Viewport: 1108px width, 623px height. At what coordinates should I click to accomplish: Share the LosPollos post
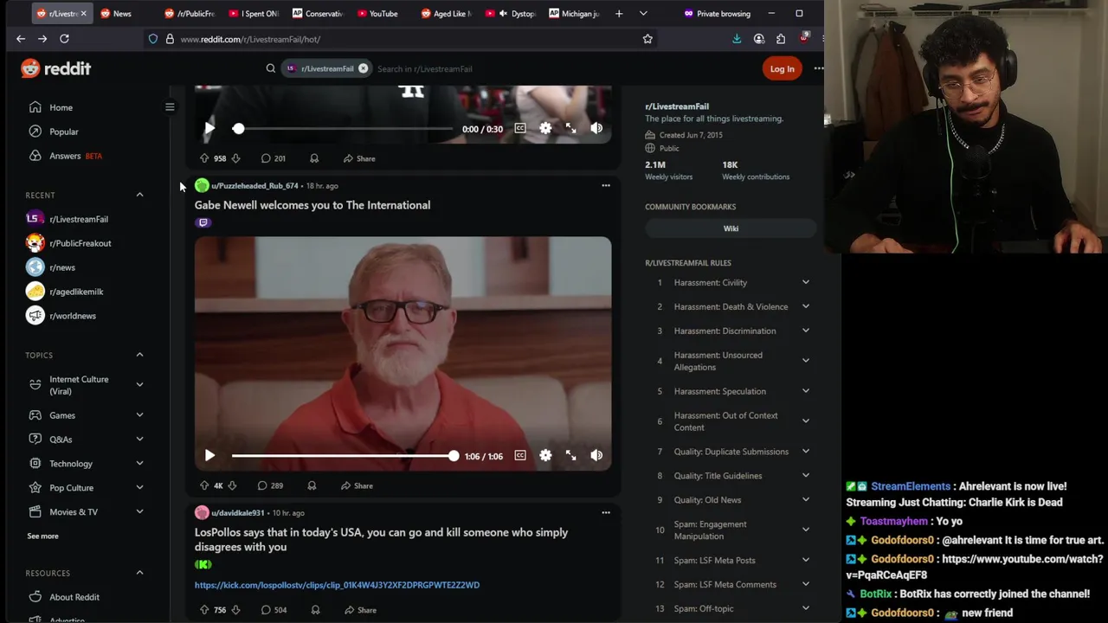(x=360, y=610)
